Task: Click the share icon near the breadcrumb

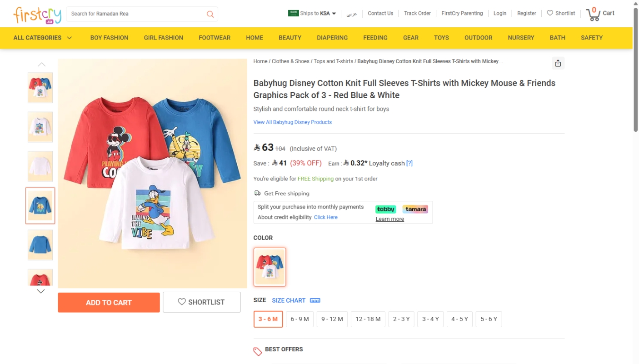Action: tap(558, 63)
